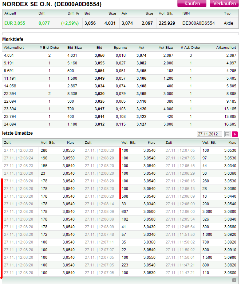Click the gray next-page arrow below trades table
Viewport: 241px width, 285px height.
tap(234, 280)
